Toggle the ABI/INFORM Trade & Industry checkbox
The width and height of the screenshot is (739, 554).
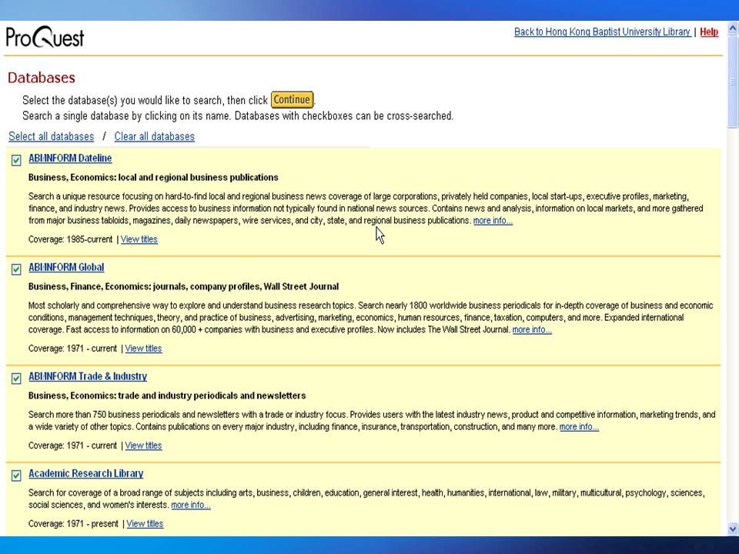point(16,379)
